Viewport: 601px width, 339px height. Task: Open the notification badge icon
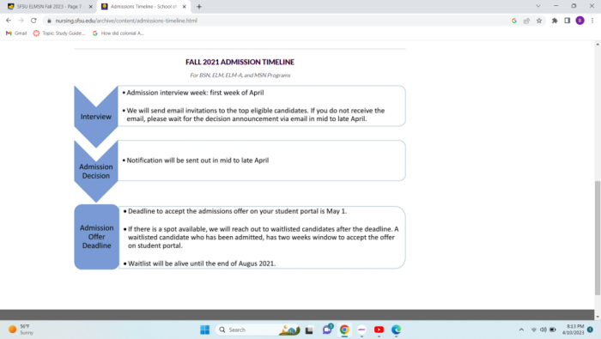coord(591,330)
